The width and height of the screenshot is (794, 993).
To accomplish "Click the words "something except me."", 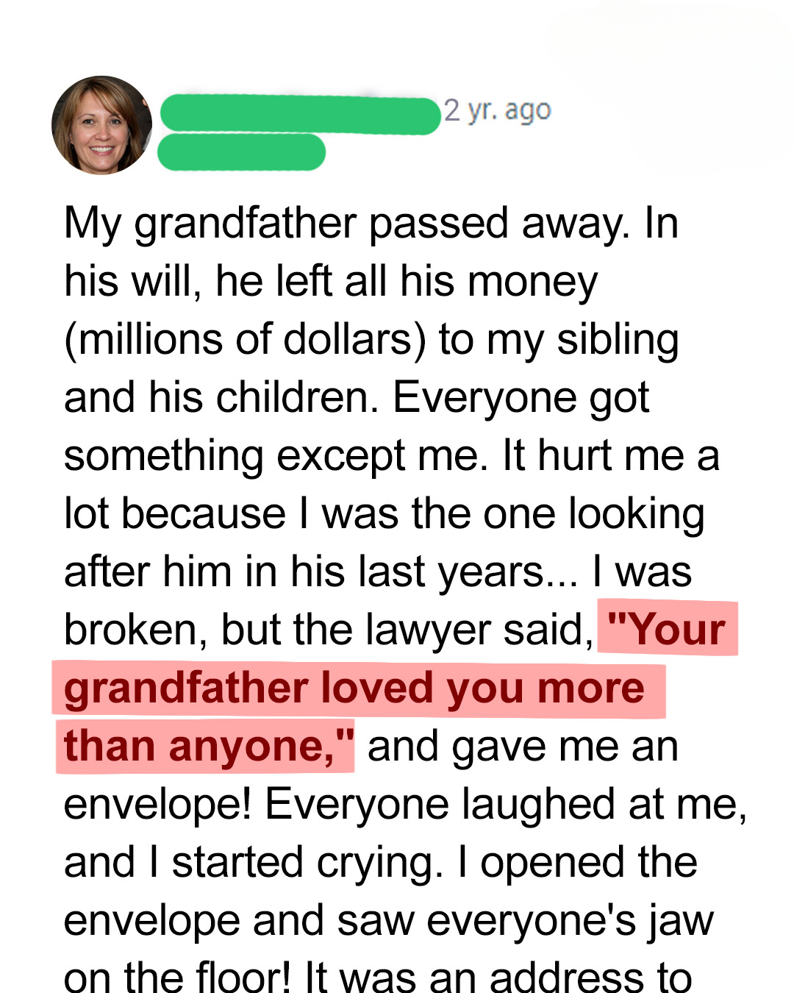I will pyautogui.click(x=276, y=456).
